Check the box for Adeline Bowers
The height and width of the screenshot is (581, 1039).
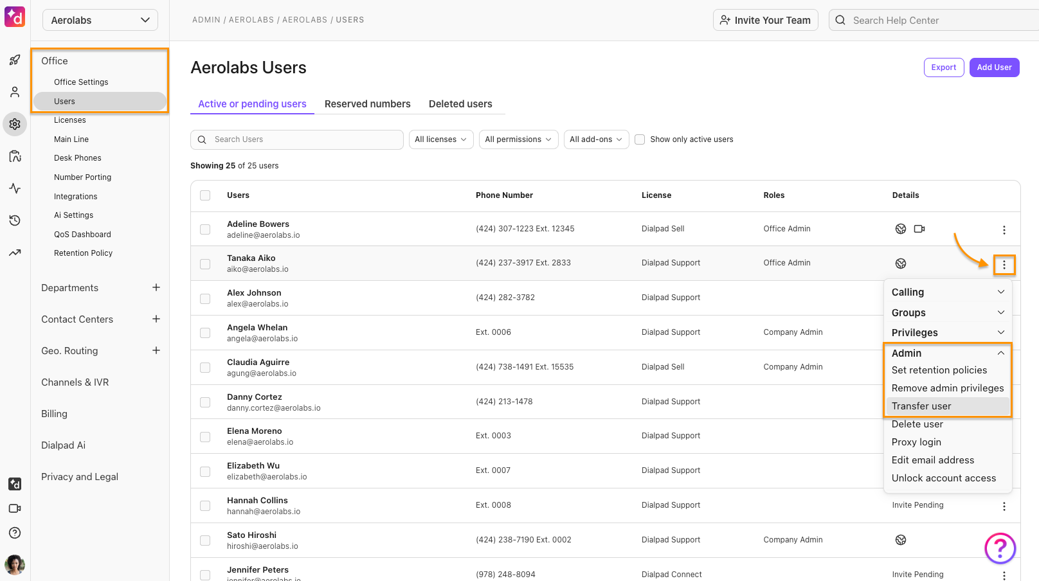point(205,229)
